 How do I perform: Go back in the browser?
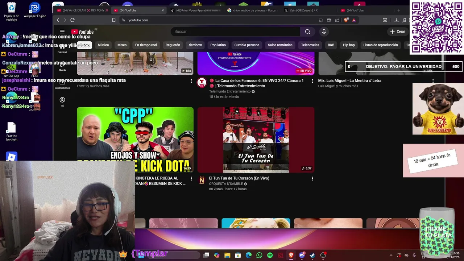pos(58,20)
